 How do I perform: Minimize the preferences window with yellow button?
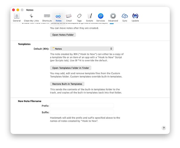(18, 10)
